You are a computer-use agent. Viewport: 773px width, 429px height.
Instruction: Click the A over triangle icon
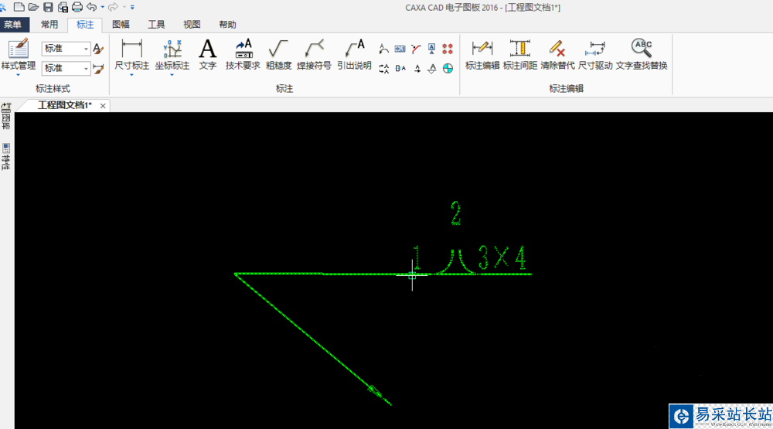coord(432,69)
